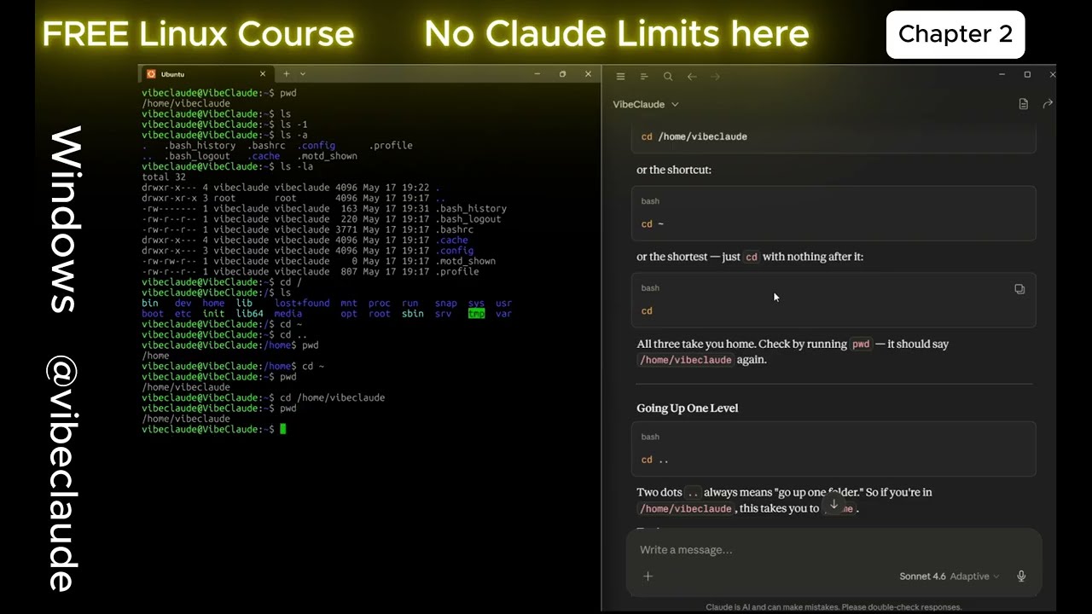Click 'or the shortcut:' text in chat

point(674,170)
